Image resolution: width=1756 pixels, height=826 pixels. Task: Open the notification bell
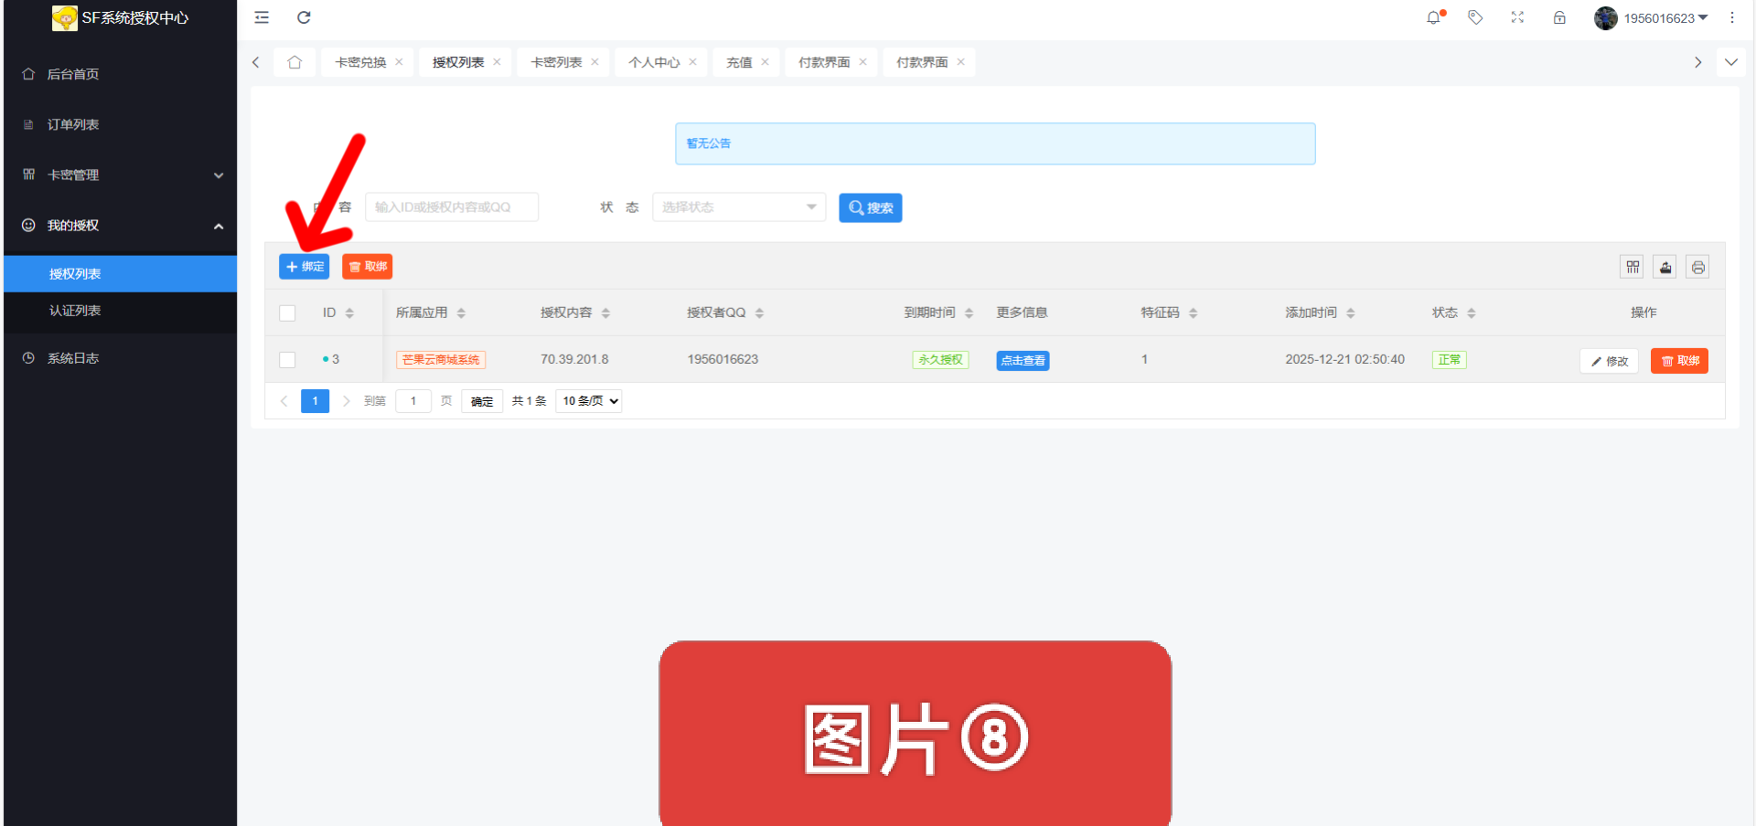(1433, 17)
